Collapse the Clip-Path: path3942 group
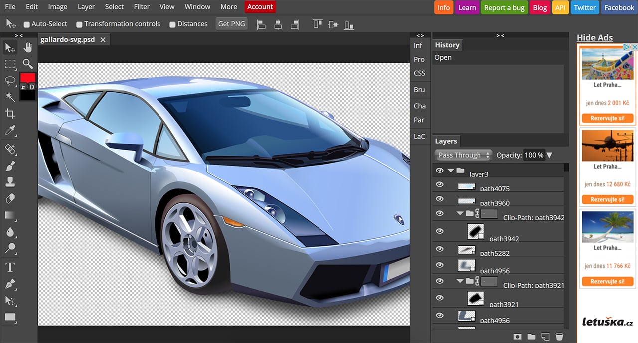This screenshot has height=343, width=638. pos(460,213)
